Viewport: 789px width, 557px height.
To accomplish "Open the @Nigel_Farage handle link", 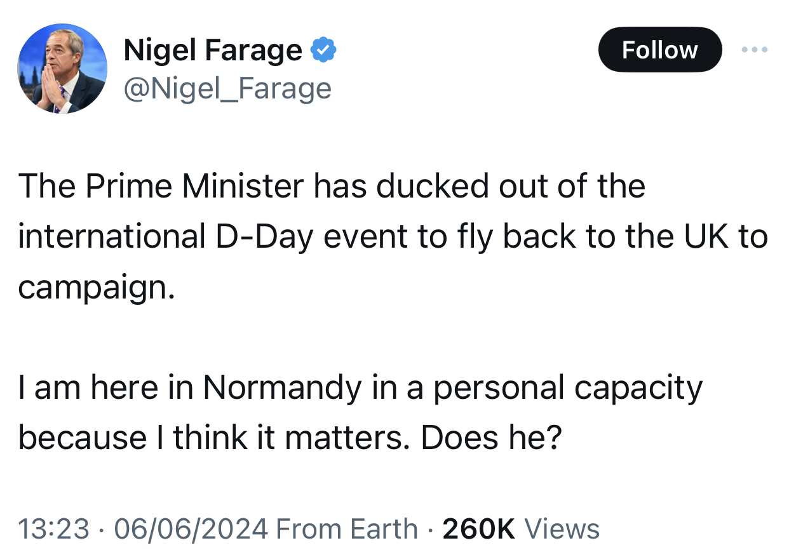I will [227, 88].
